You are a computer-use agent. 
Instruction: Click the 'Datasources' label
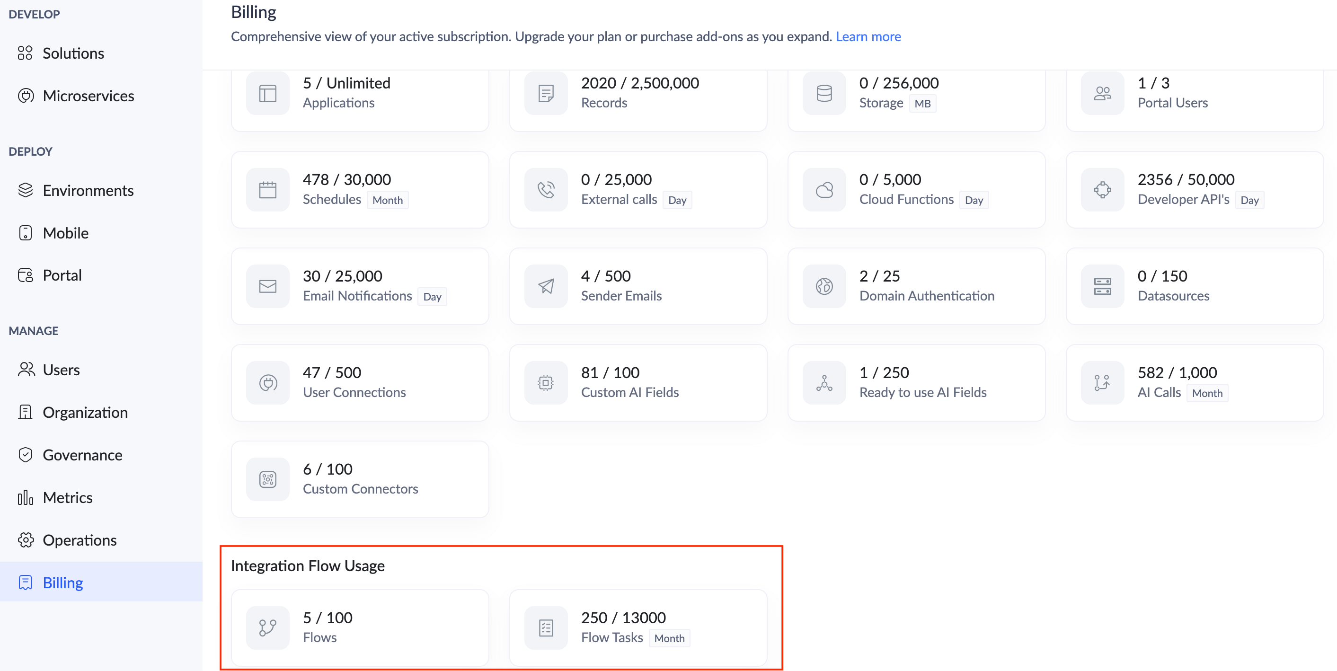tap(1174, 296)
